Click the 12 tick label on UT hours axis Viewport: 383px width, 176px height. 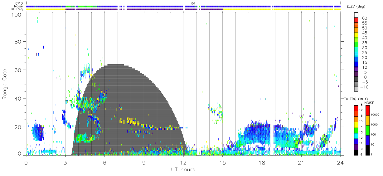click(x=183, y=163)
